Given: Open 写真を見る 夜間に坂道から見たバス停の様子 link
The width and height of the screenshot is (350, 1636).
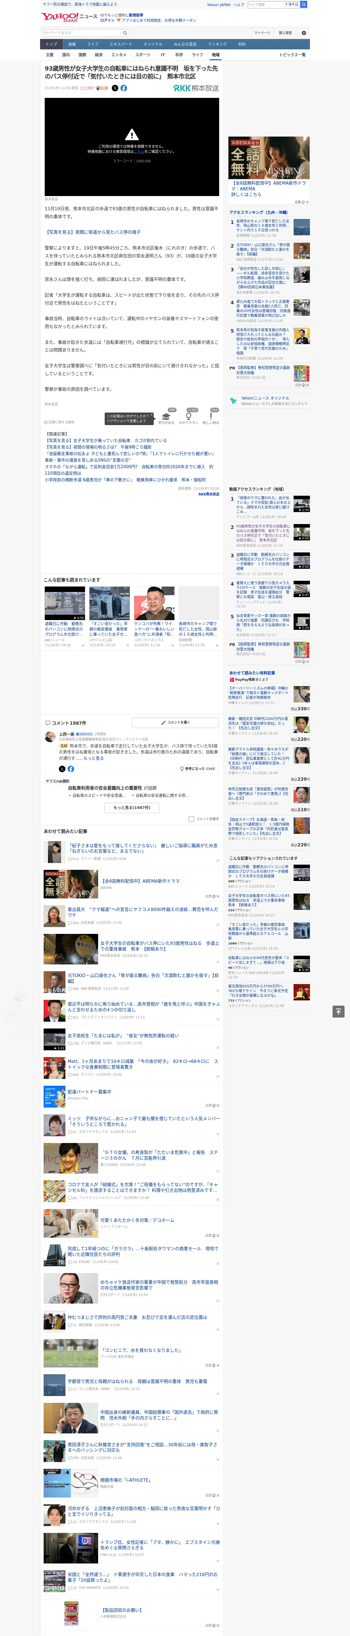Looking at the screenshot, I should point(93,232).
